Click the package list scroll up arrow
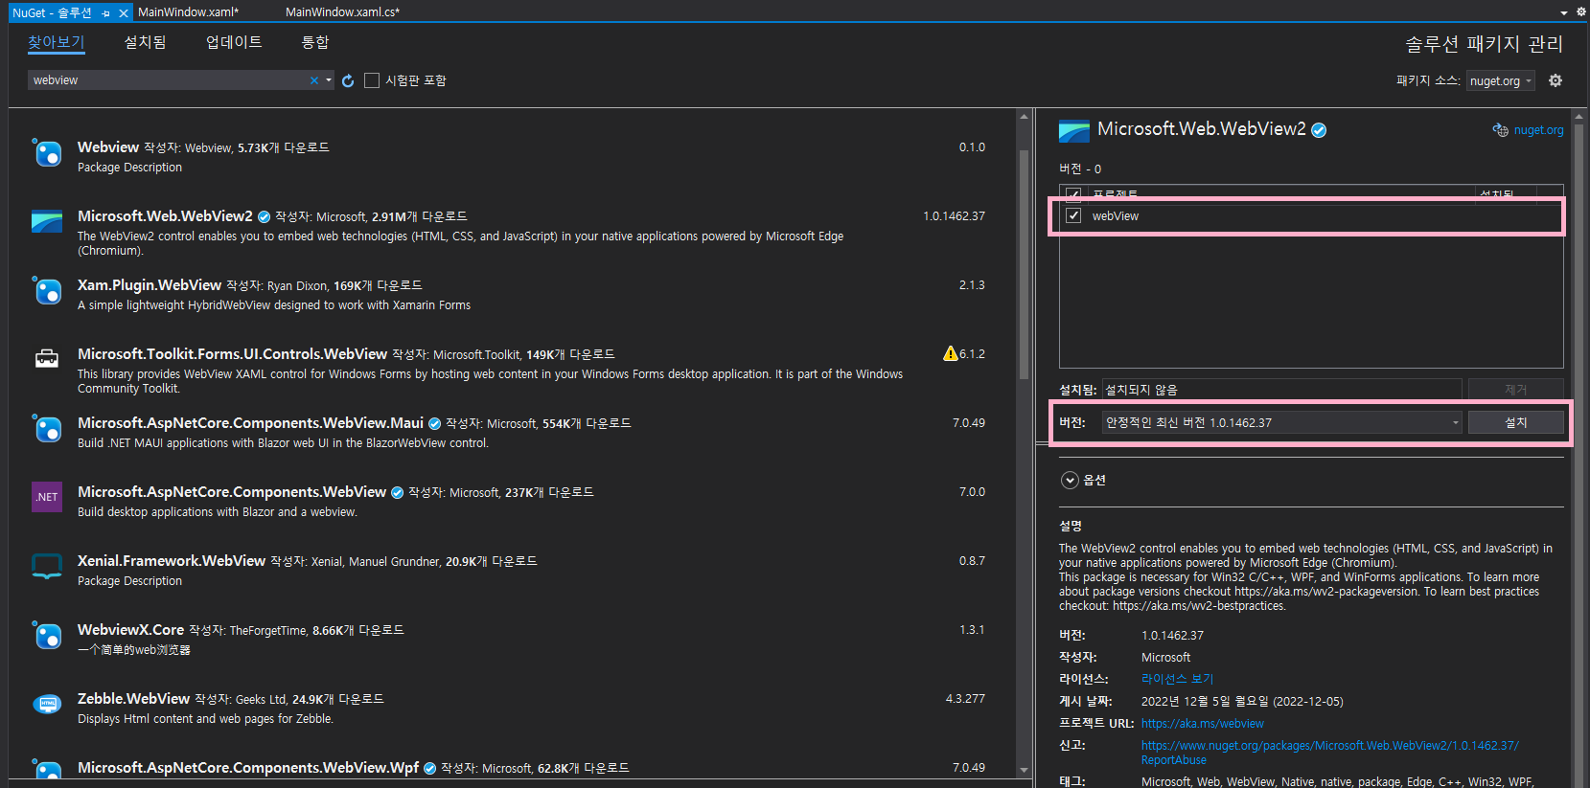This screenshot has height=788, width=1590. [1024, 117]
